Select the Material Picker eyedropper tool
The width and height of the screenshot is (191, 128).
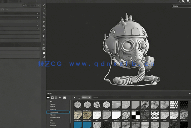44,30
